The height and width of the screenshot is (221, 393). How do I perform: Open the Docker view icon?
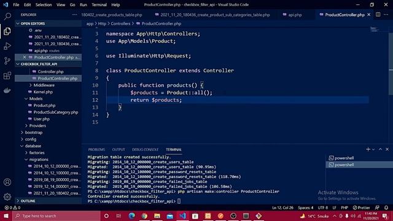[x=7, y=90]
